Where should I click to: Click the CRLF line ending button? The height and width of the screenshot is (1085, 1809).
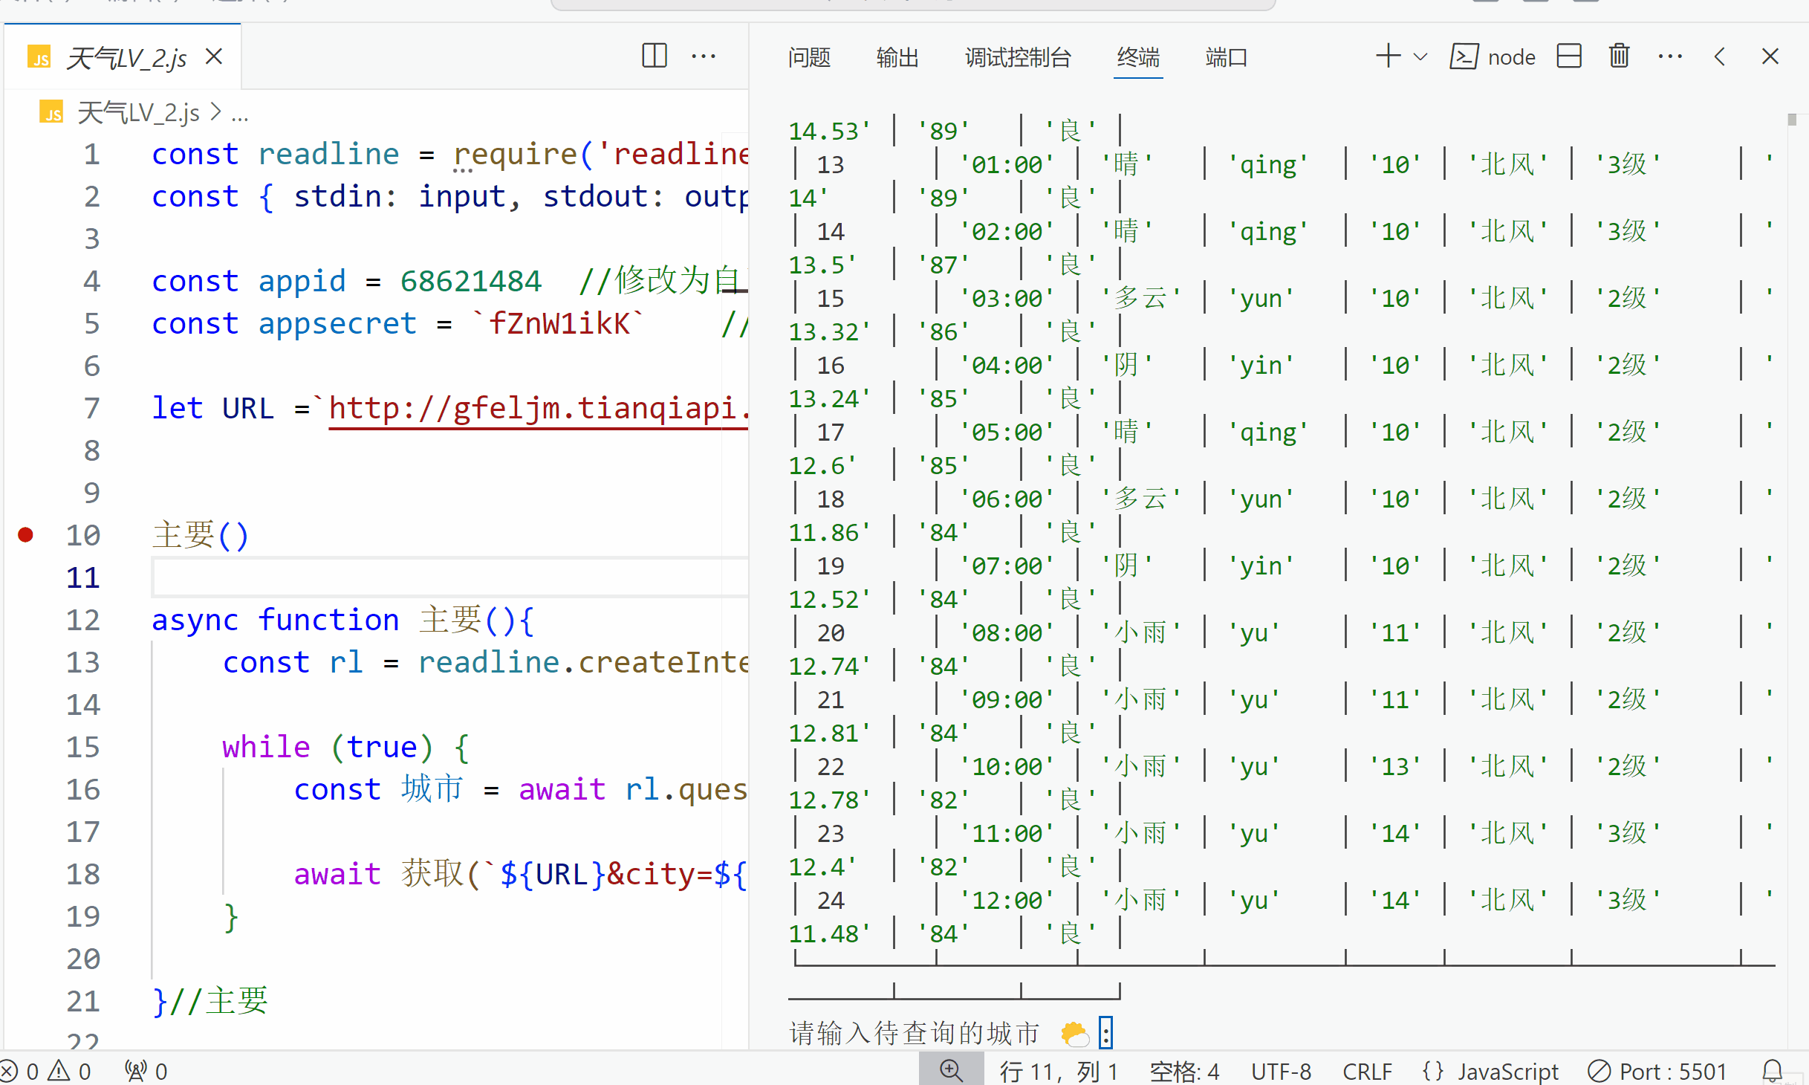click(x=1367, y=1071)
